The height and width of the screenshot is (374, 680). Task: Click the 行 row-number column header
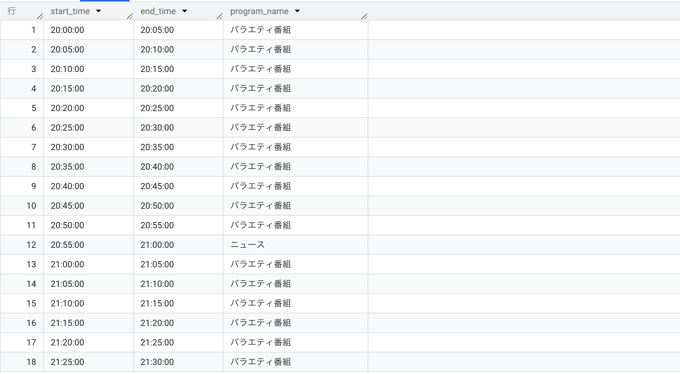pos(12,11)
